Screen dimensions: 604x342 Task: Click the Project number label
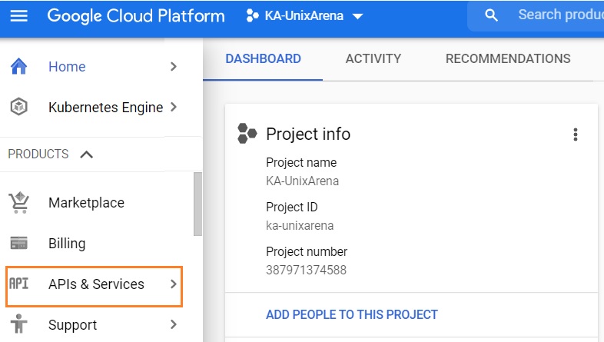pos(307,252)
